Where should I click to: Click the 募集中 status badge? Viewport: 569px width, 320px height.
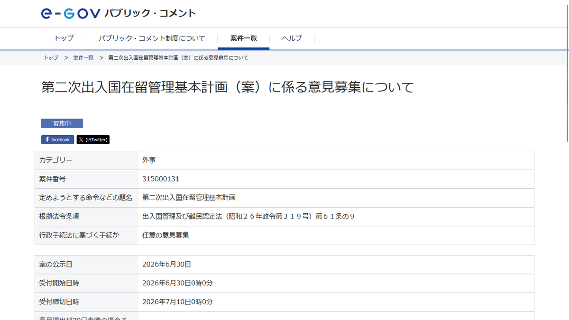click(62, 123)
